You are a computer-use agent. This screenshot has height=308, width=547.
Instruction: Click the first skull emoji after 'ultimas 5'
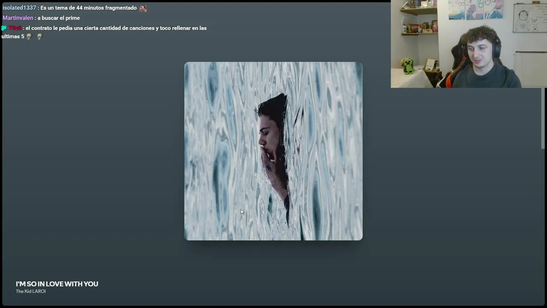coord(29,37)
